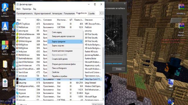Switch to the Журнал приложений tab
The height and width of the screenshot is (105, 188).
coord(42,13)
